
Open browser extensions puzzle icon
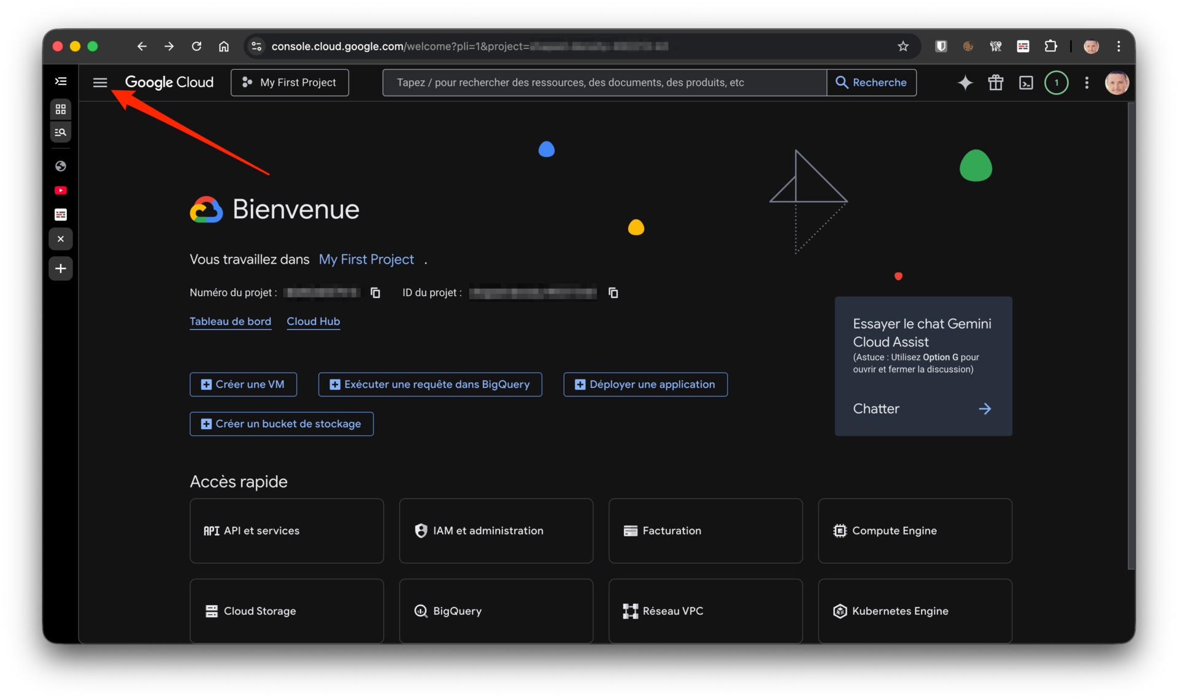[x=1051, y=46]
